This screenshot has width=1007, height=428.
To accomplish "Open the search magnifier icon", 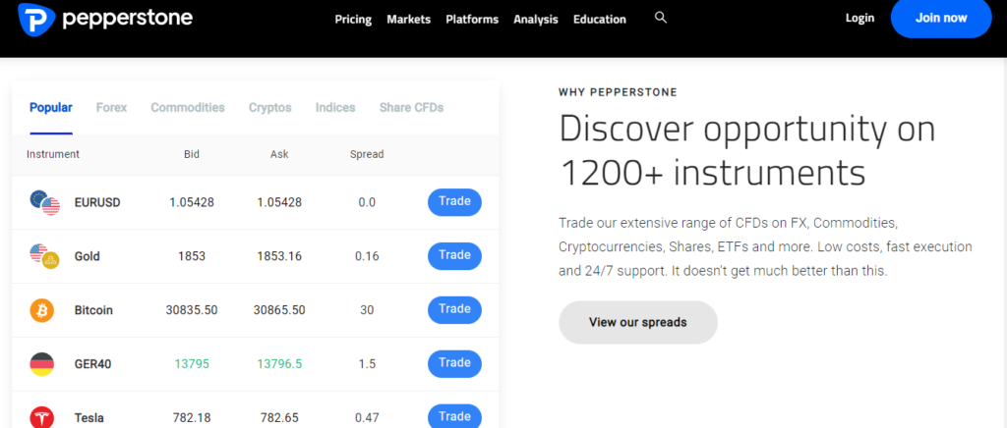I will [x=661, y=18].
